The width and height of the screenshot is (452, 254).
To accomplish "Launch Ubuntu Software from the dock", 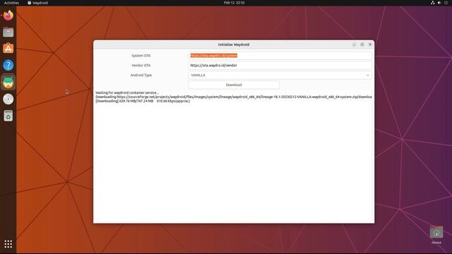I will coord(8,49).
